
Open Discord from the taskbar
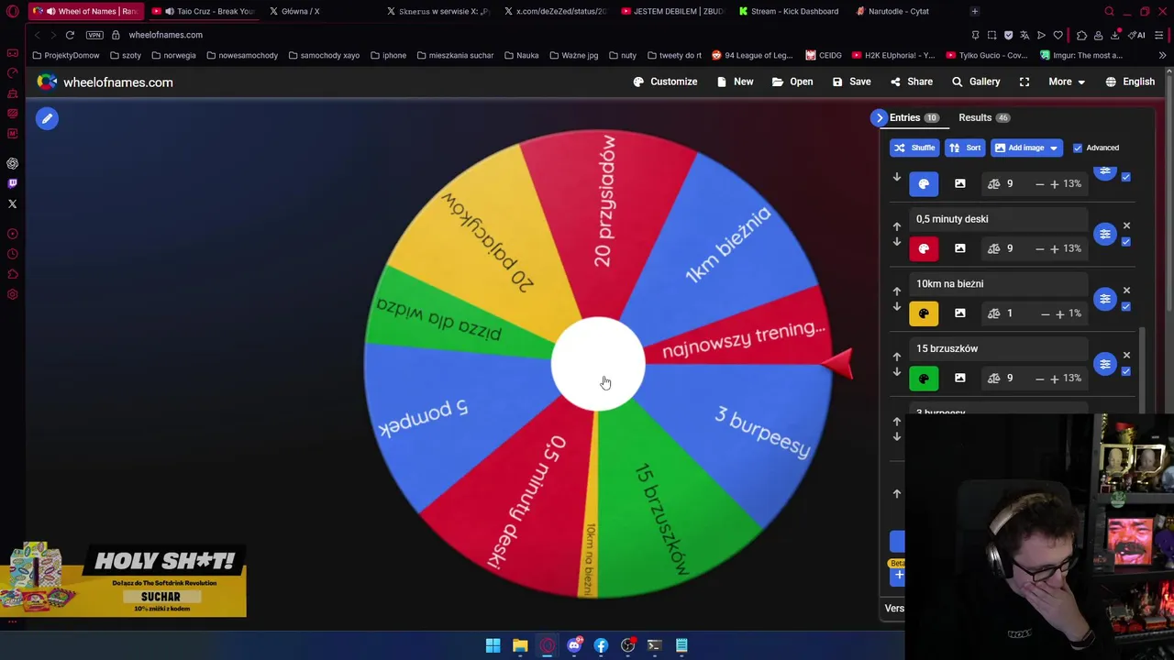pos(574,645)
